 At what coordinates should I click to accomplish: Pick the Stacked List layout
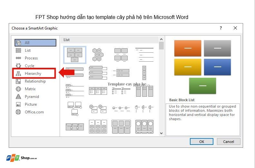(98, 109)
